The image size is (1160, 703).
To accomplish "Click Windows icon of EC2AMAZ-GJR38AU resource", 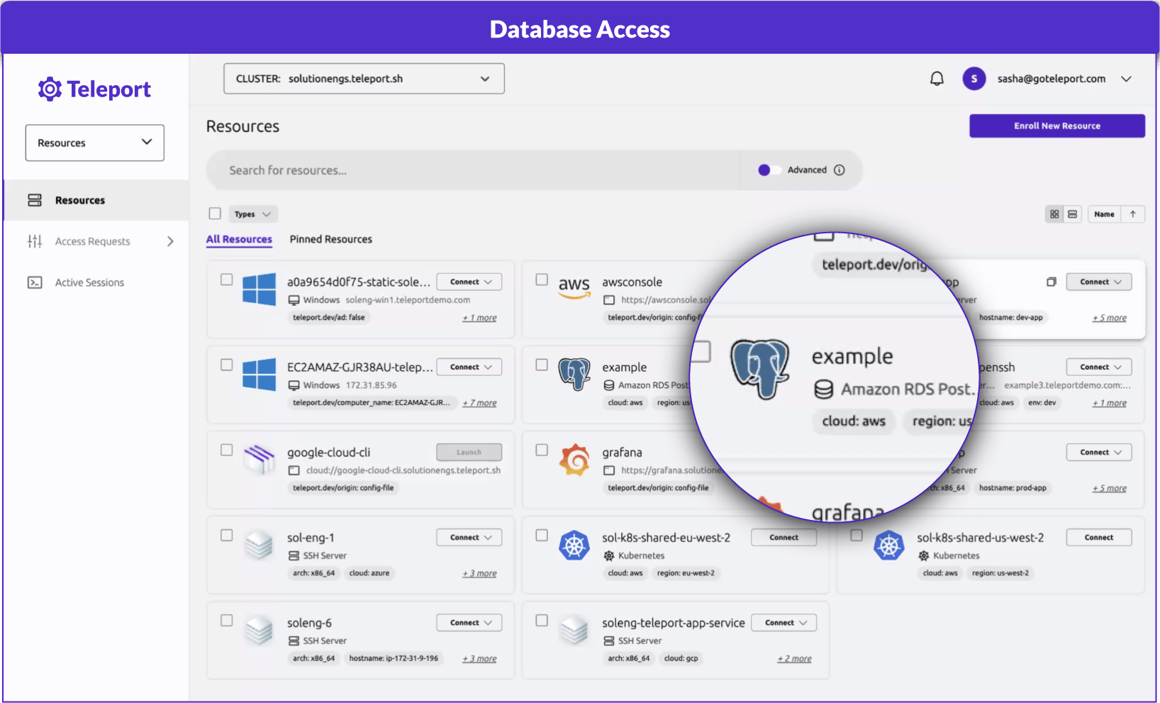I will click(x=259, y=375).
